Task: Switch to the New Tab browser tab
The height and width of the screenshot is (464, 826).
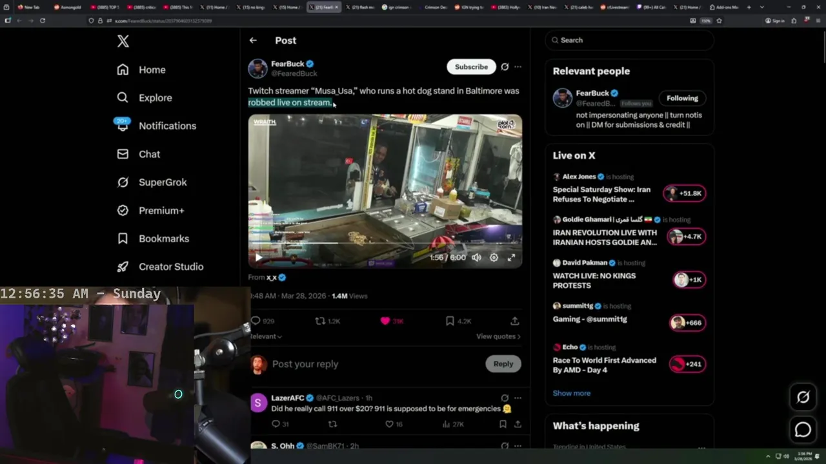Action: 29,7
